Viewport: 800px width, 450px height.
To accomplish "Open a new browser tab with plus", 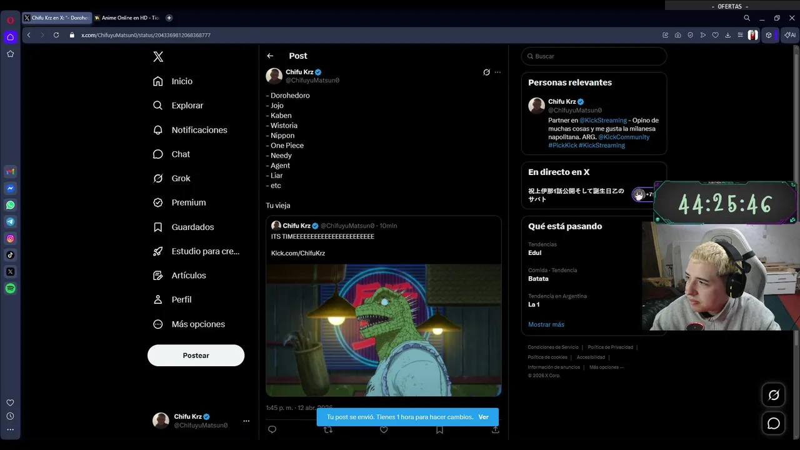I will point(169,18).
